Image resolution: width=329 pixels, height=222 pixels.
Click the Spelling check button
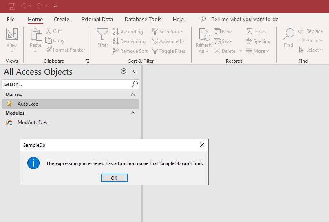[258, 41]
